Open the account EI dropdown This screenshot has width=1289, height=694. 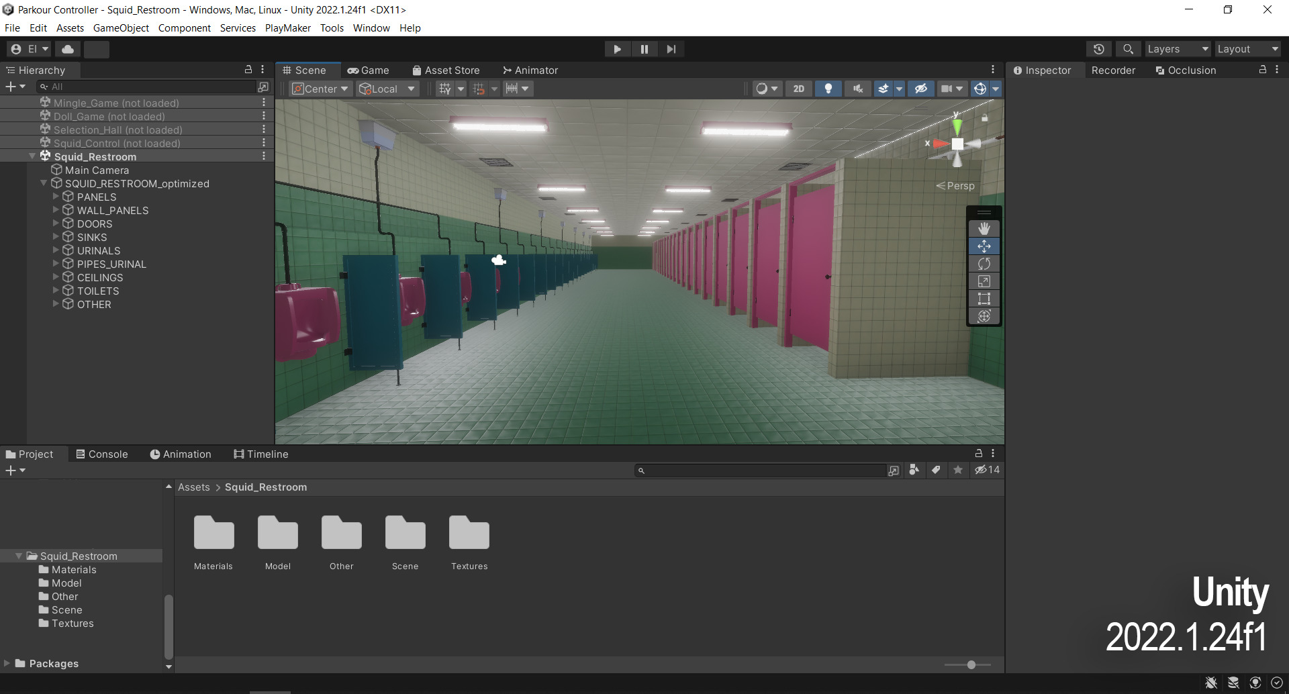tap(30, 49)
